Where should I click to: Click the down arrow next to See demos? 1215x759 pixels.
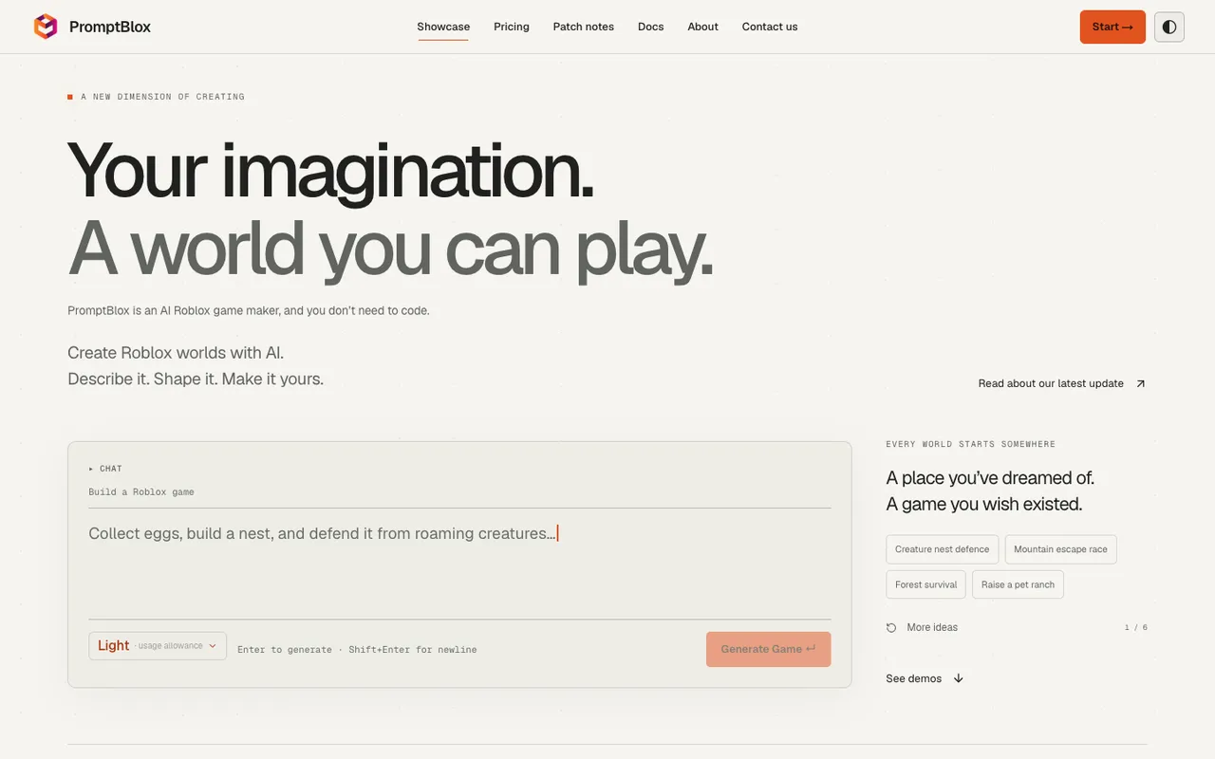[x=959, y=678]
